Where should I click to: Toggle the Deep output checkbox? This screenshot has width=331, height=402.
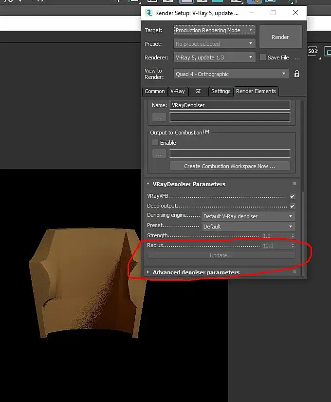click(x=293, y=206)
